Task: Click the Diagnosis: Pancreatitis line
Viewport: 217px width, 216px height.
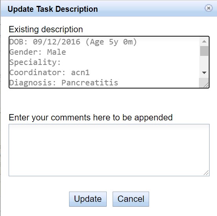Action: (64, 83)
